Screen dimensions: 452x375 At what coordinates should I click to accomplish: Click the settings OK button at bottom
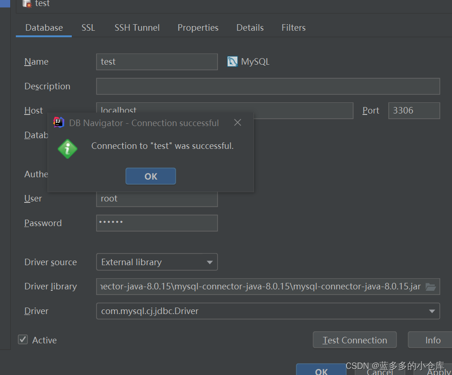tap(321, 370)
